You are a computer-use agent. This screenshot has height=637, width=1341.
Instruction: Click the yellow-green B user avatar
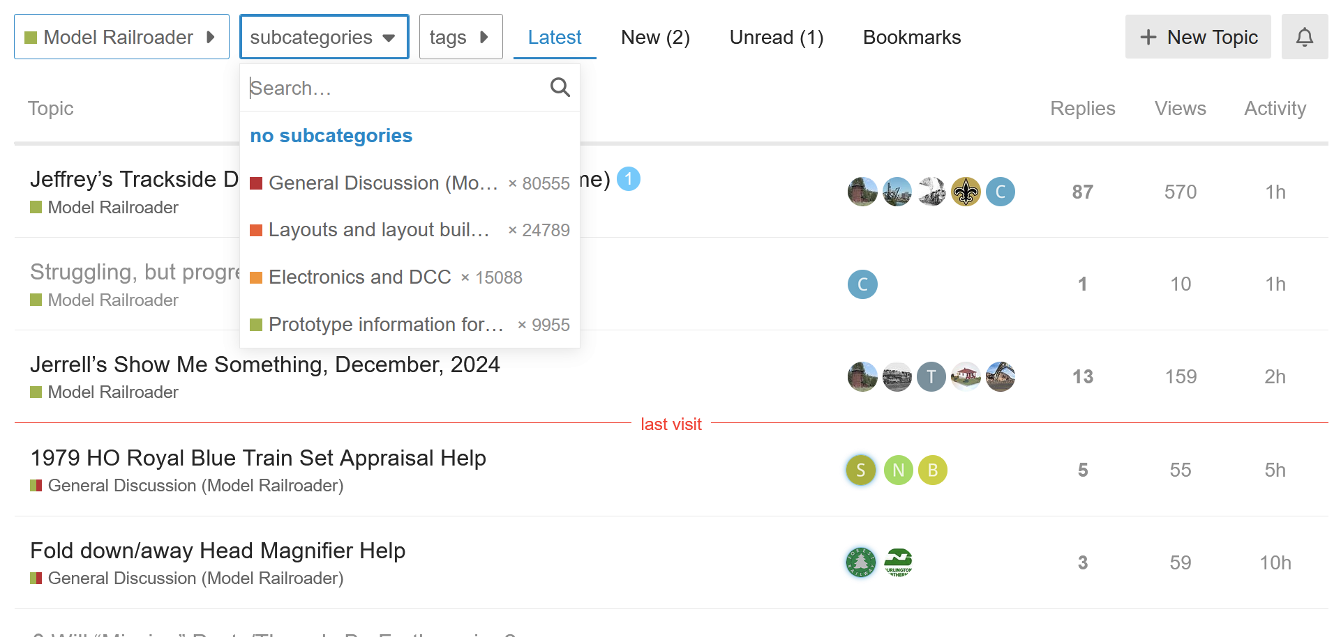pyautogui.click(x=932, y=470)
